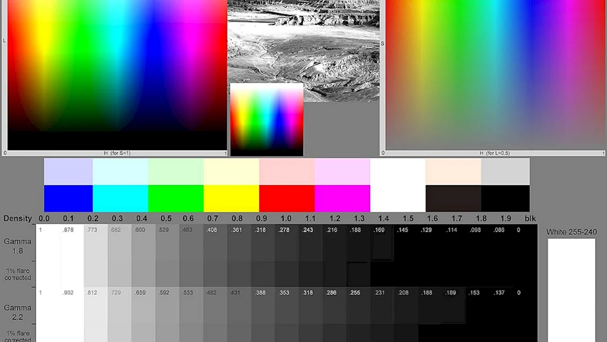
Task: Click the density heading '0.5'
Action: point(166,218)
